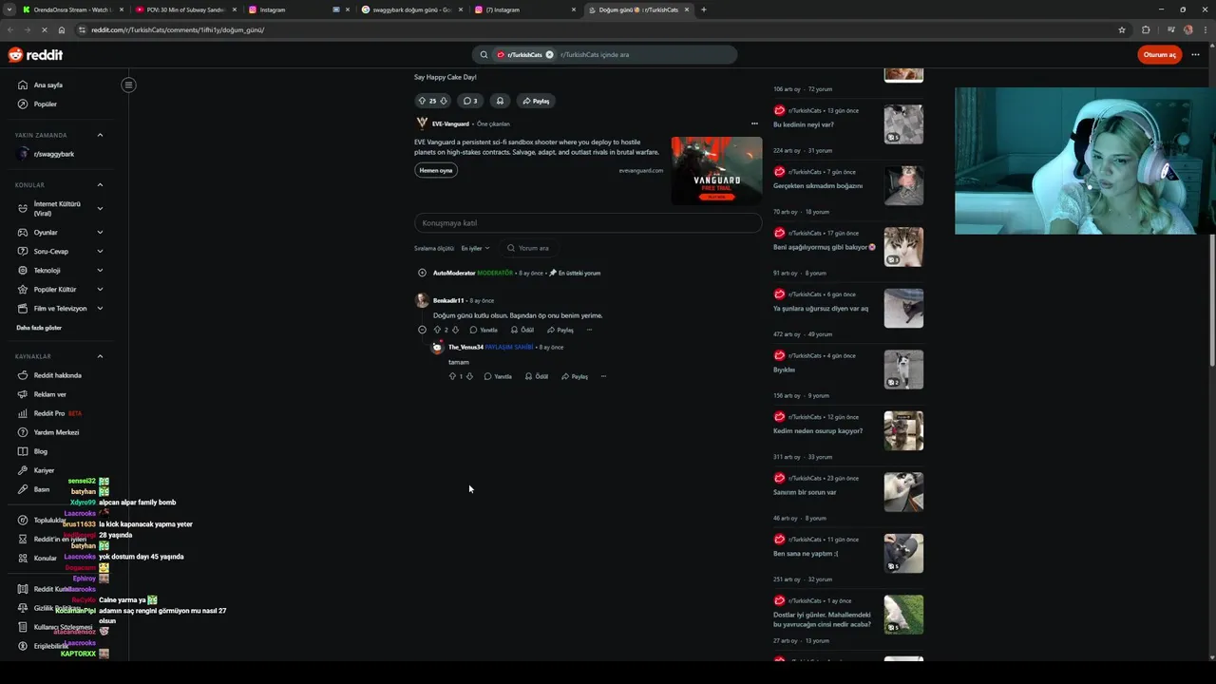The height and width of the screenshot is (684, 1216).
Task: Open the three-dot menu beside Oturum aç
Action: (1195, 55)
